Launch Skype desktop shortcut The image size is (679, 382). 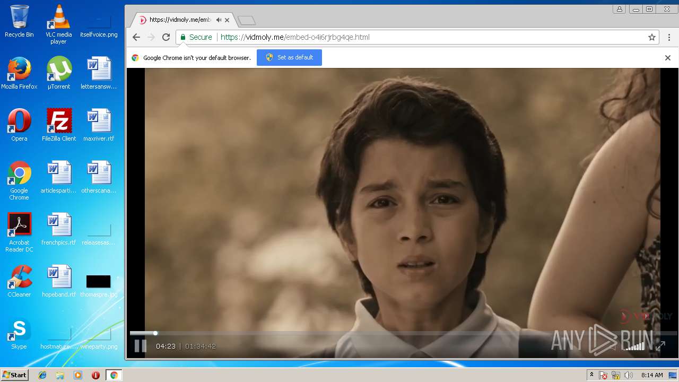click(19, 333)
